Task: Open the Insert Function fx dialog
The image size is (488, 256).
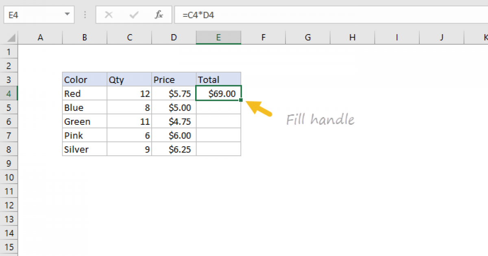Action: pyautogui.click(x=159, y=15)
